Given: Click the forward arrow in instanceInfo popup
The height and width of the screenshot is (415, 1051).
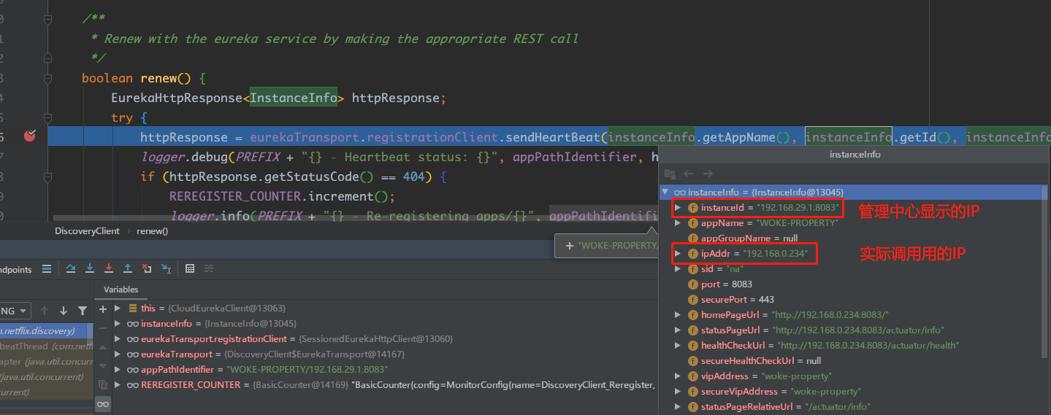Looking at the screenshot, I should (x=707, y=174).
